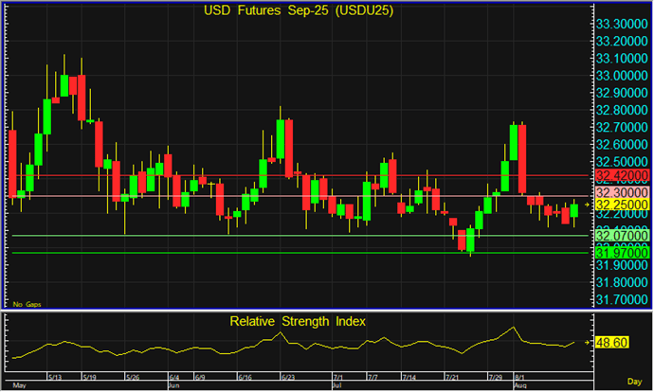Click the Relative Strength Index title
This screenshot has width=654, height=392.
298,321
